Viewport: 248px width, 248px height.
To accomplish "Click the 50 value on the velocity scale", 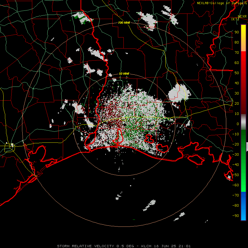I will pyautogui.click(x=237, y=73).
